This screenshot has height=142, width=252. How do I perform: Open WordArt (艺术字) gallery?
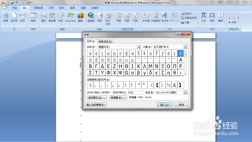(x=165, y=18)
